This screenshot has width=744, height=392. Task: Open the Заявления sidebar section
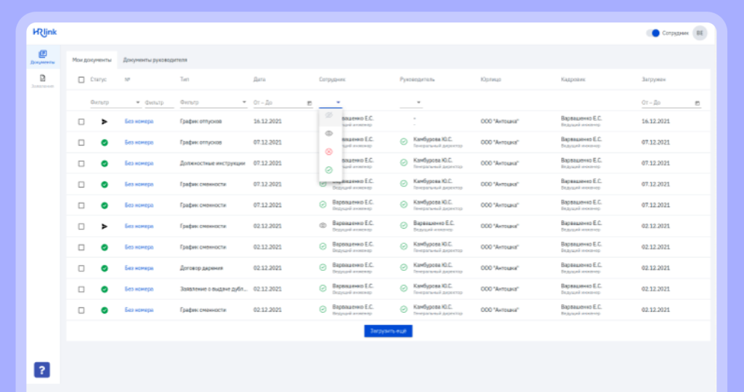[x=43, y=81]
